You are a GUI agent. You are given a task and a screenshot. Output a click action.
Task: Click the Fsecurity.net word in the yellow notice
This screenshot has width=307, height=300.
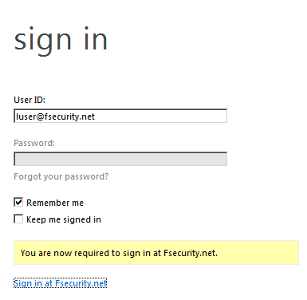[191, 253]
